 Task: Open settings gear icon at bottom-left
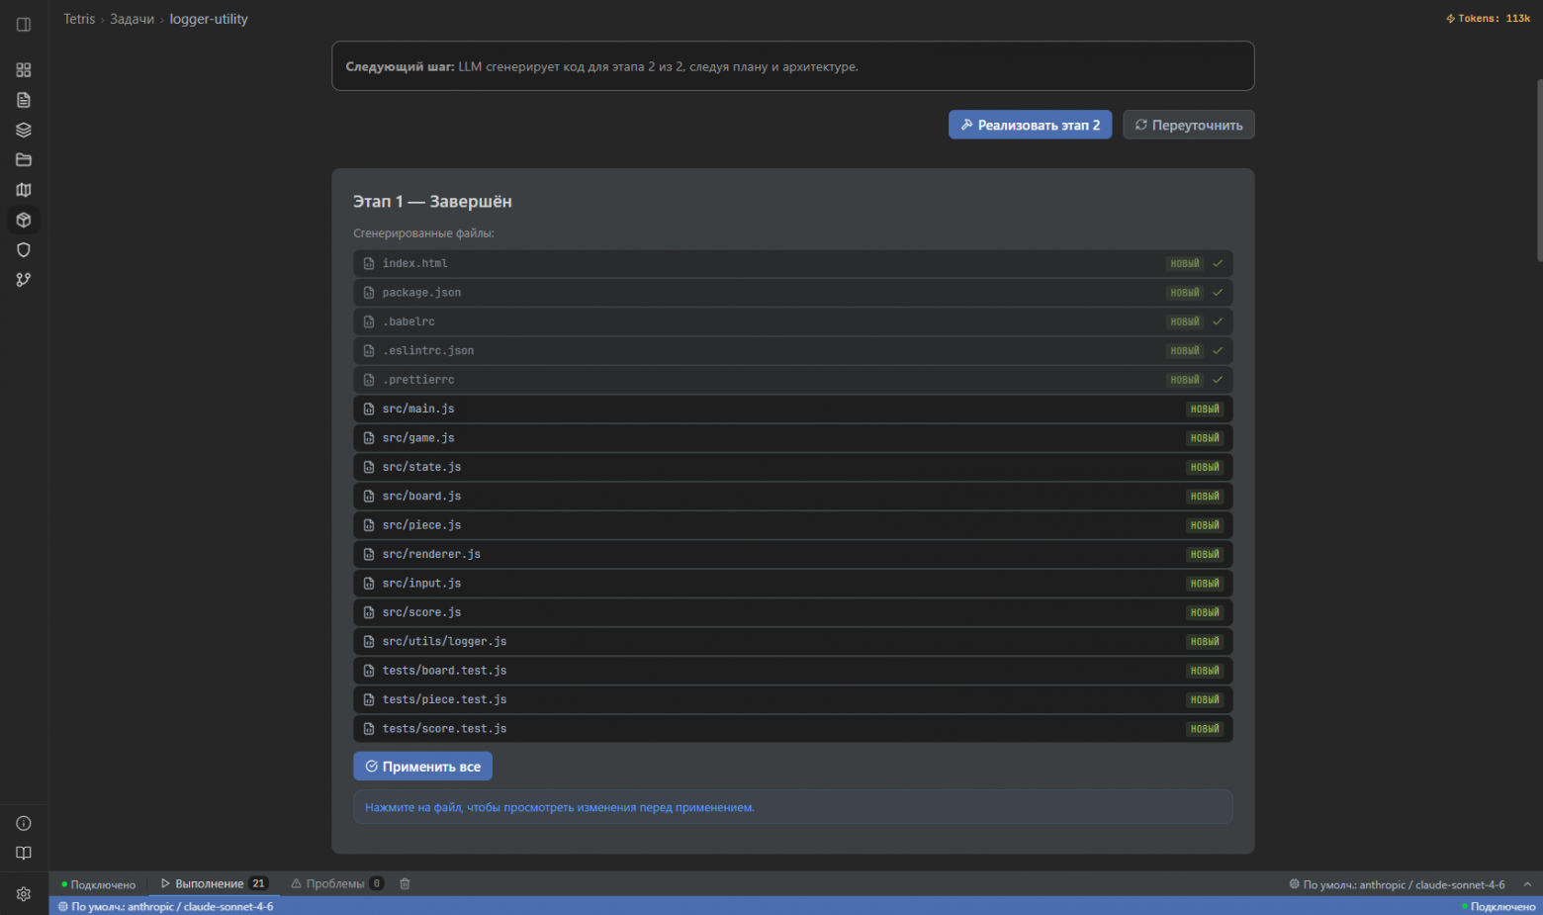pyautogui.click(x=24, y=894)
